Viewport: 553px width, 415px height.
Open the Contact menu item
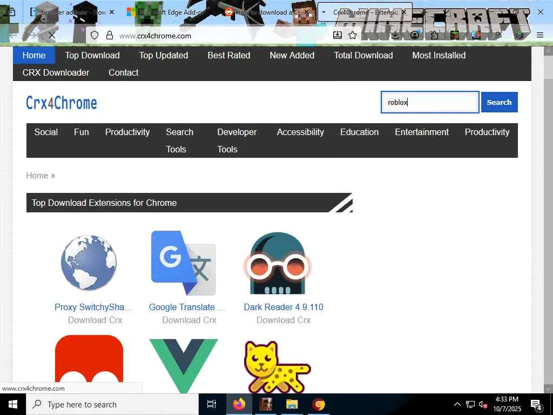point(124,73)
